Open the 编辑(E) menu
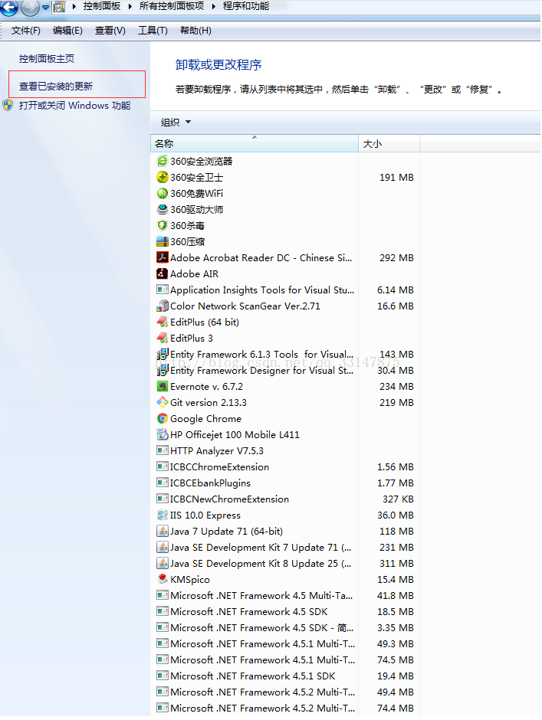 [67, 31]
